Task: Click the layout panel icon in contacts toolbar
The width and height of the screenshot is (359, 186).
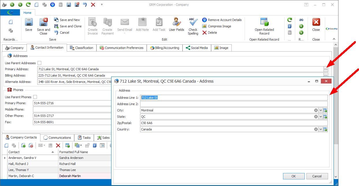Action: [x=102, y=145]
